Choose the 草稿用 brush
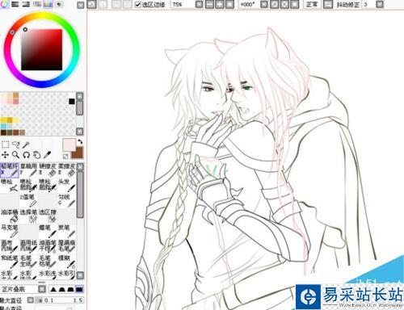 (29, 170)
